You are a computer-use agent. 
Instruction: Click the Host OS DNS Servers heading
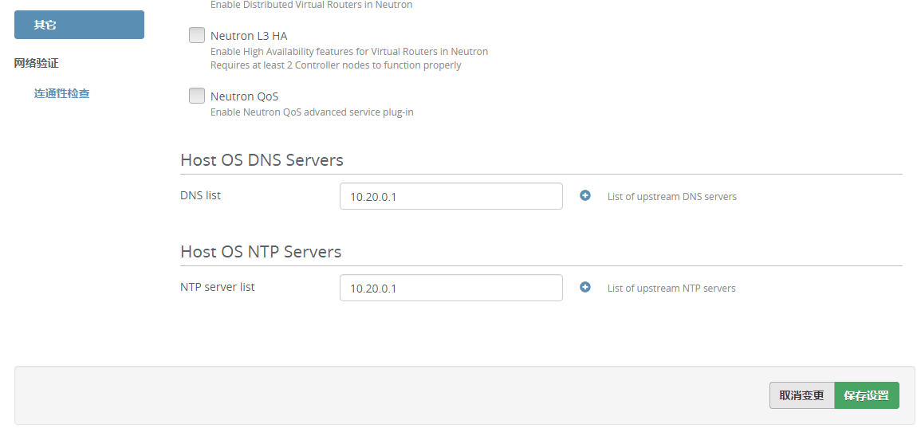coord(262,160)
